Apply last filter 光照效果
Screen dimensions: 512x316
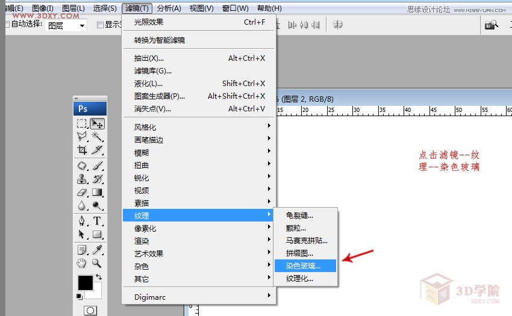(199, 22)
